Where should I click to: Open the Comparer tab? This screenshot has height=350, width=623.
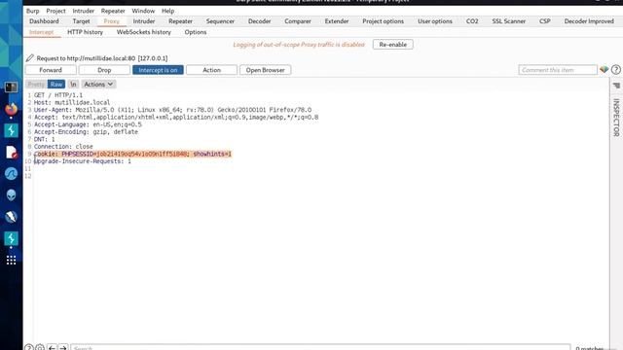click(x=298, y=21)
